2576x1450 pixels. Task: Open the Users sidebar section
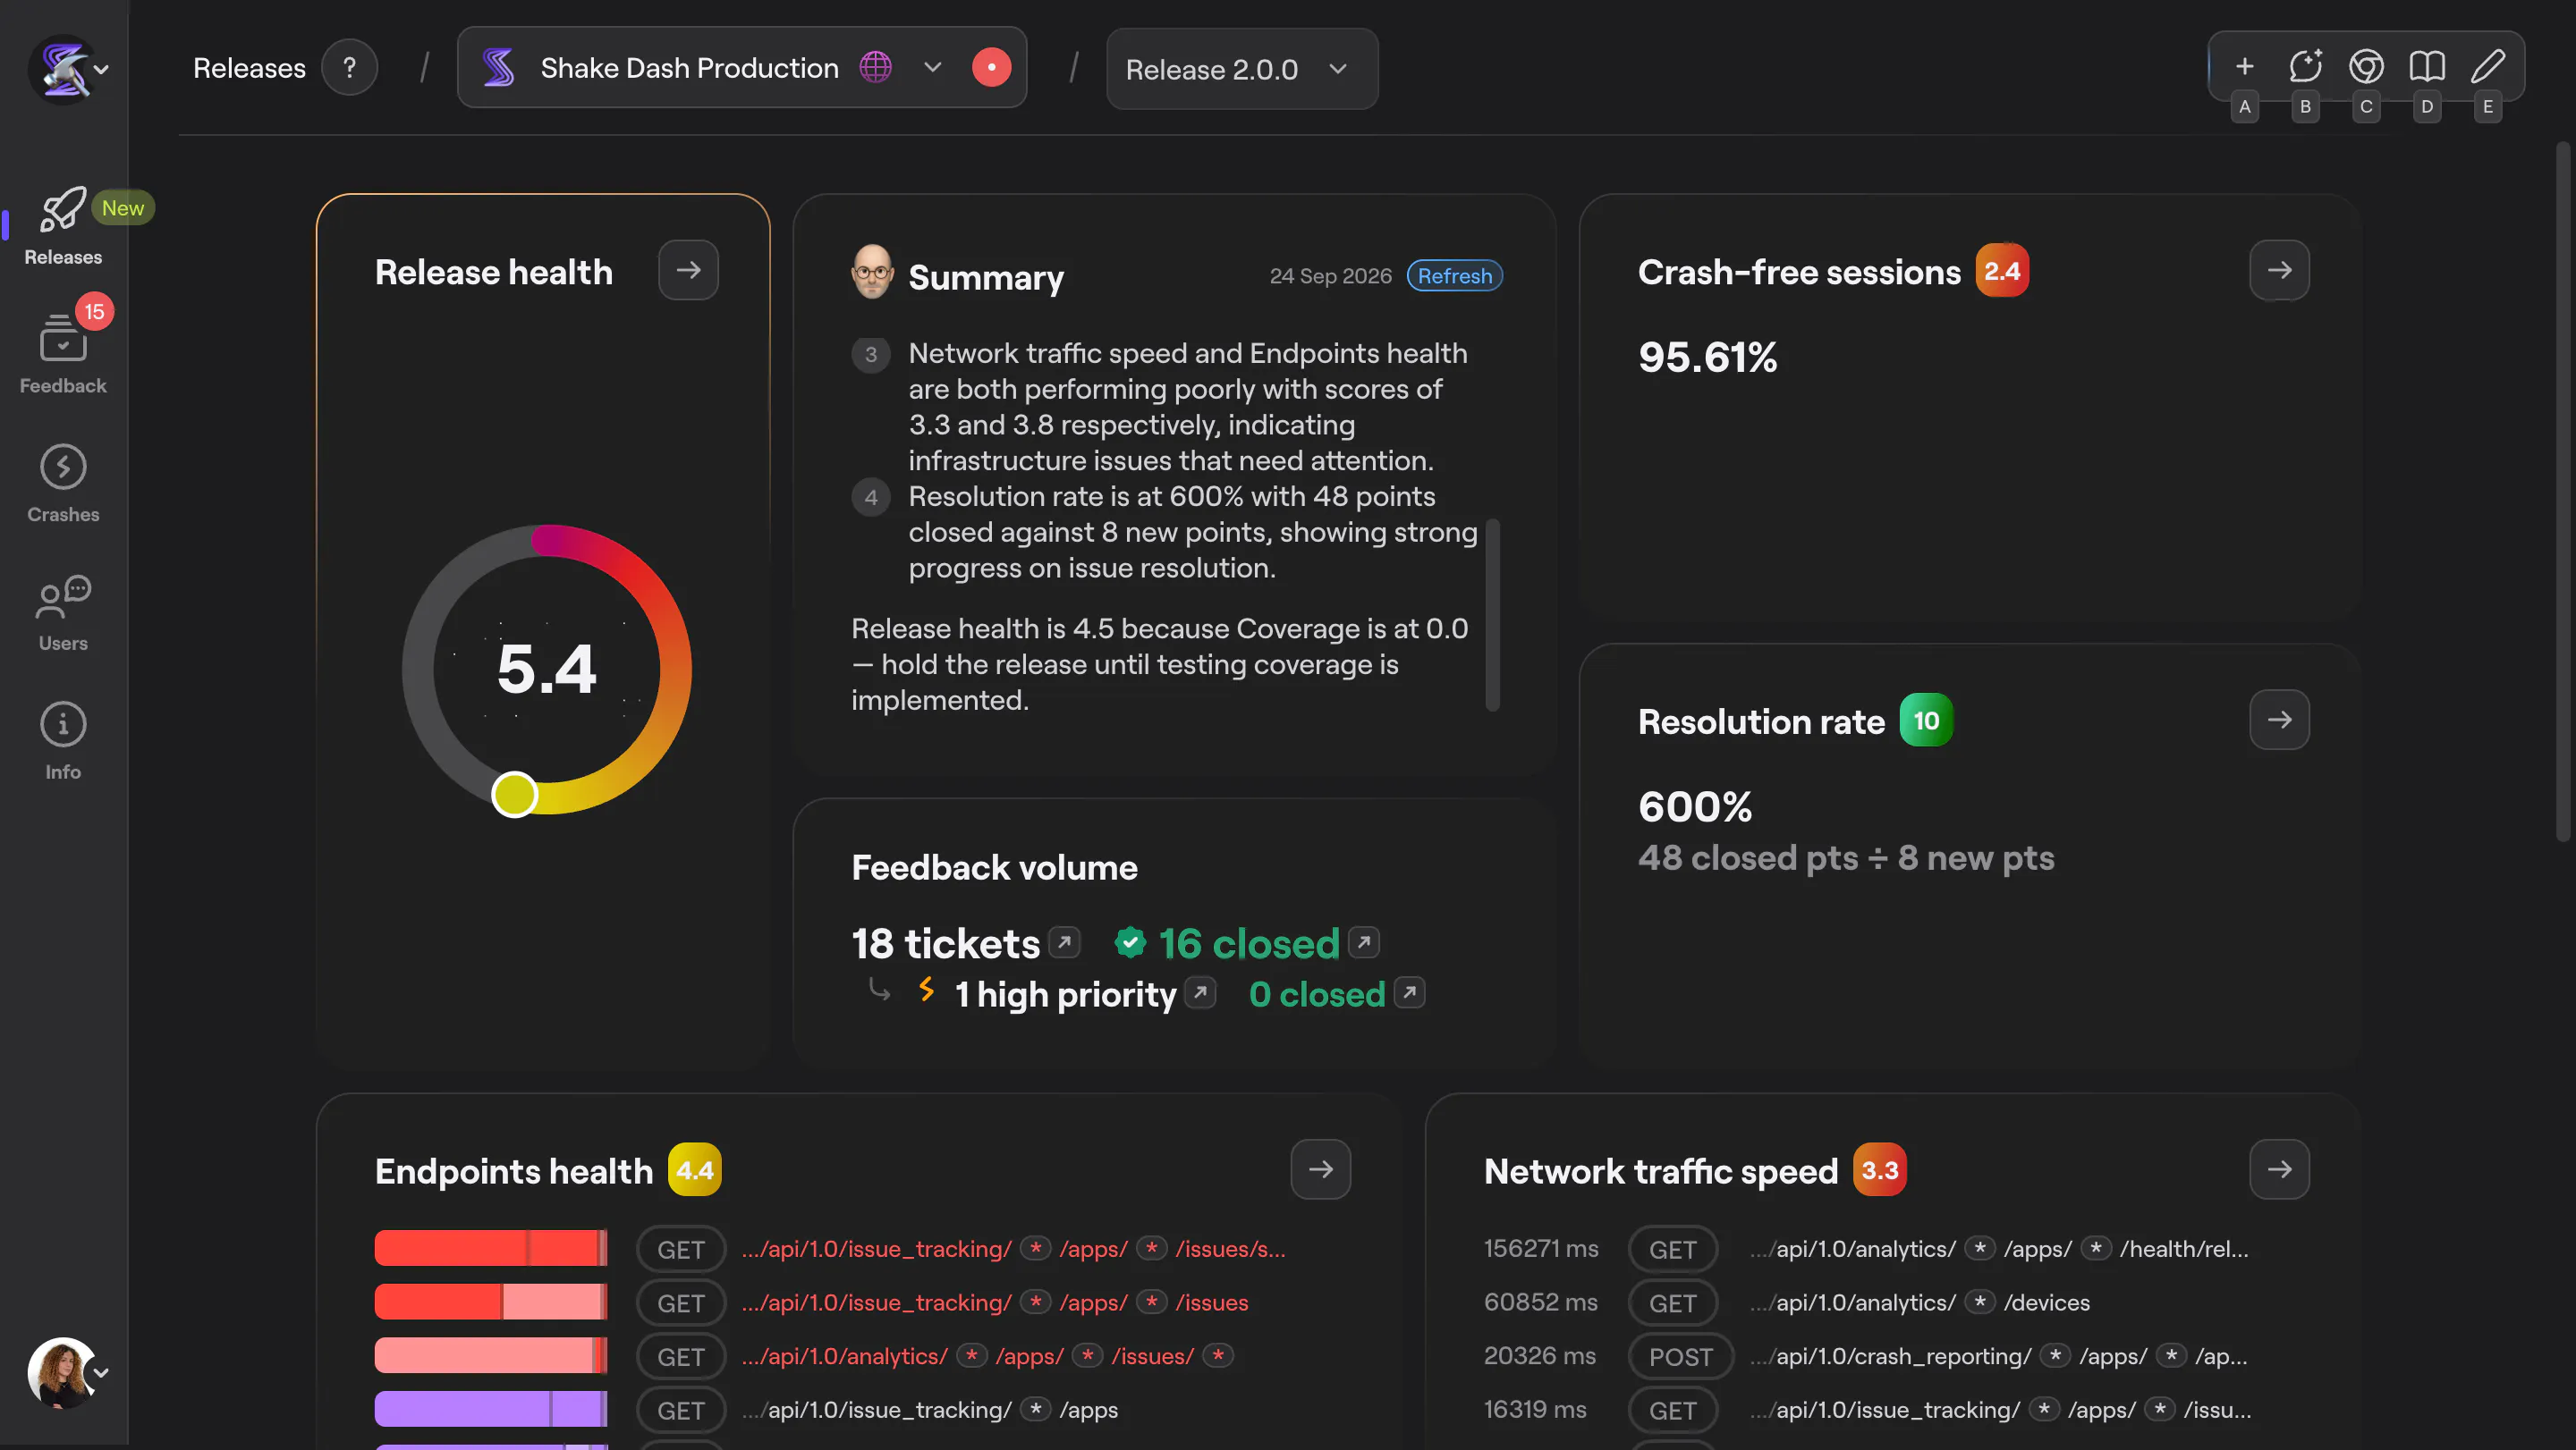tap(63, 612)
